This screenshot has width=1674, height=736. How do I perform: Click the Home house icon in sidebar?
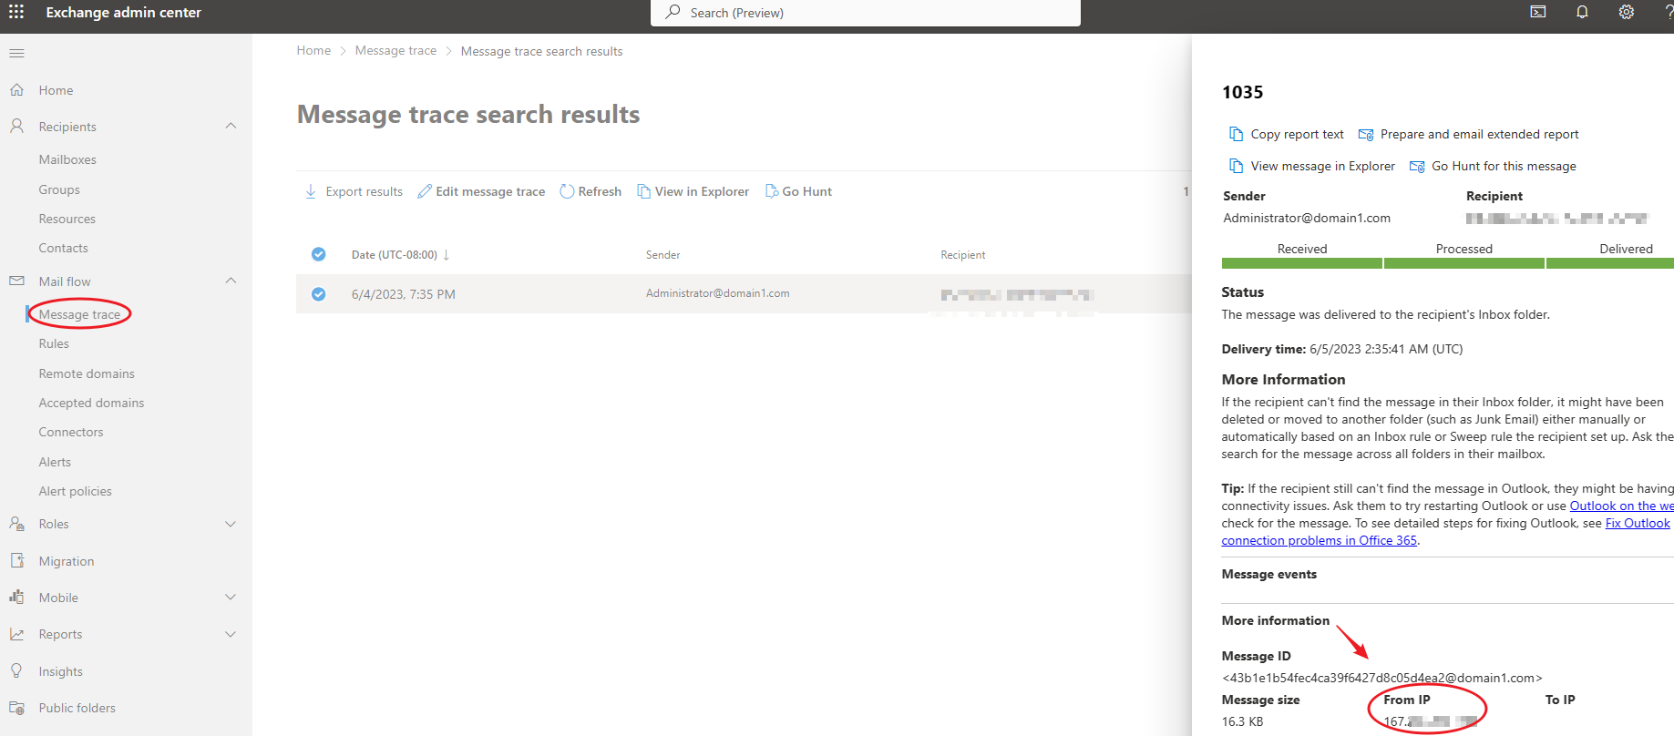click(x=16, y=90)
